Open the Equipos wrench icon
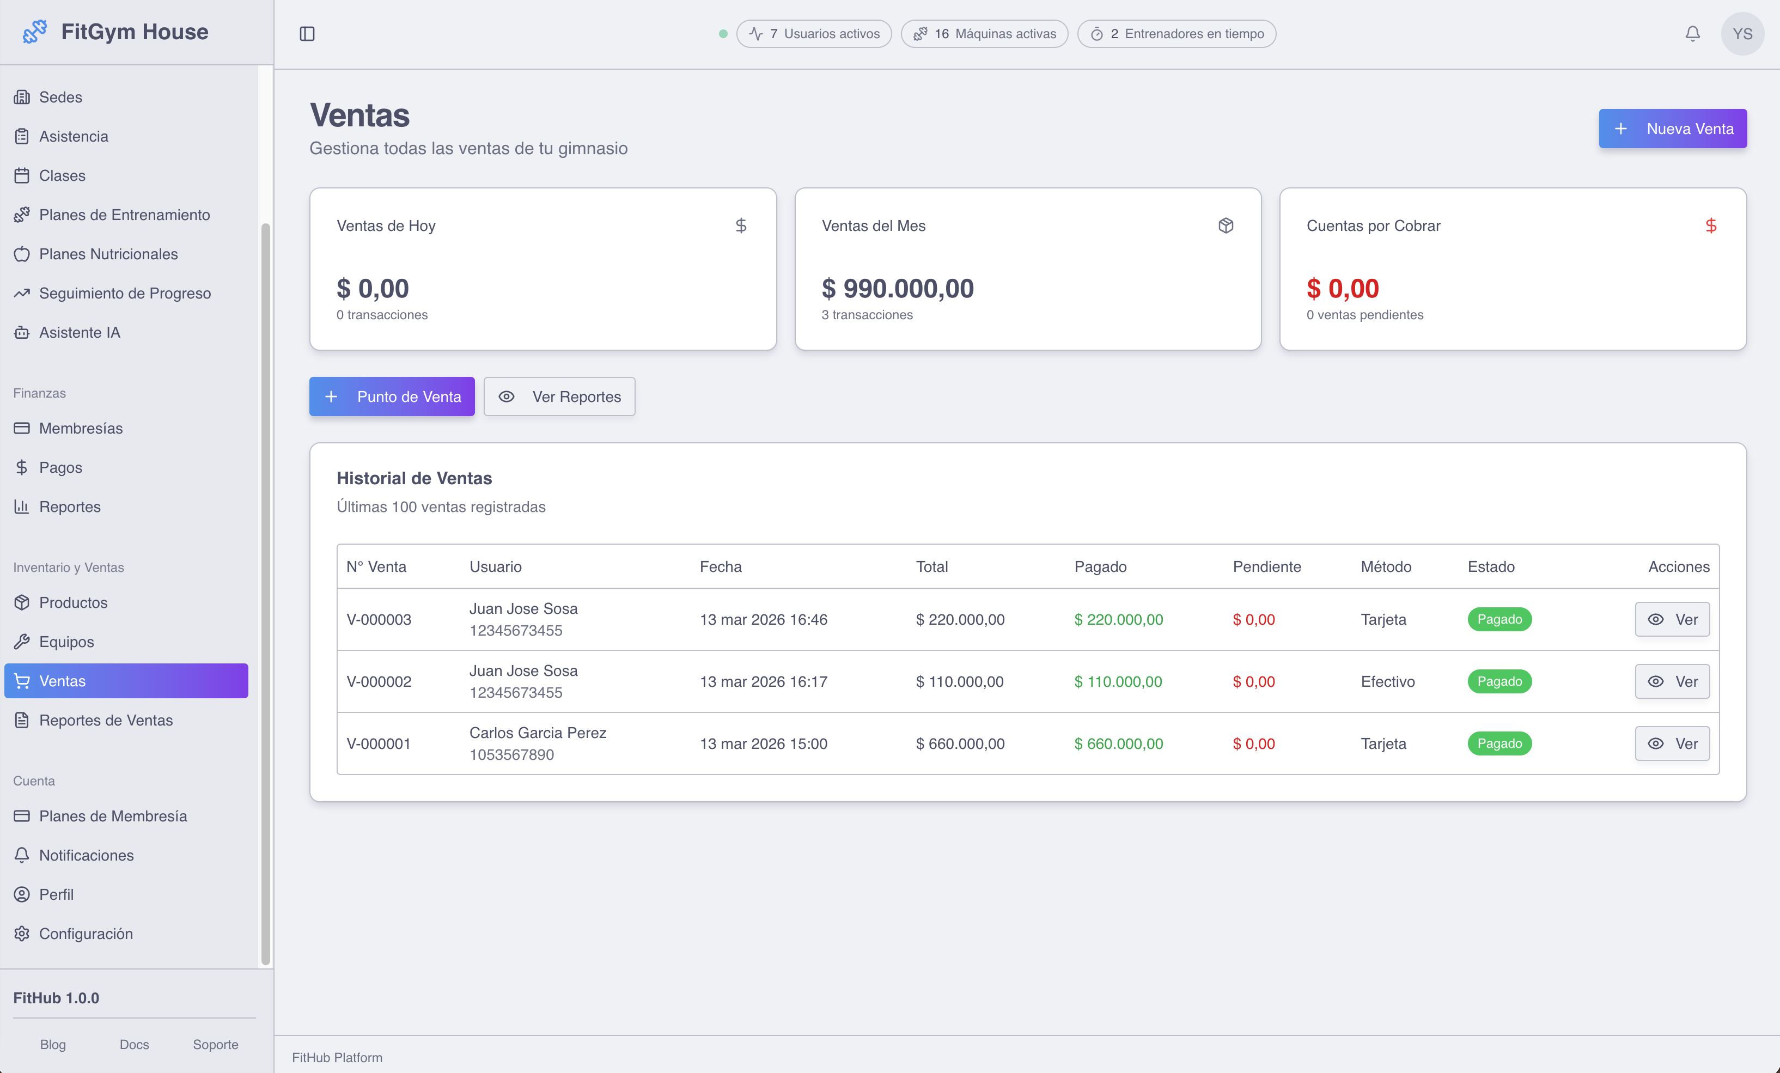This screenshot has width=1780, height=1073. pyautogui.click(x=22, y=642)
